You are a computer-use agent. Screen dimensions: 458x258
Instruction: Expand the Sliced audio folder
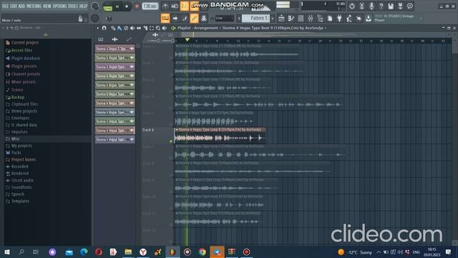tap(19, 180)
